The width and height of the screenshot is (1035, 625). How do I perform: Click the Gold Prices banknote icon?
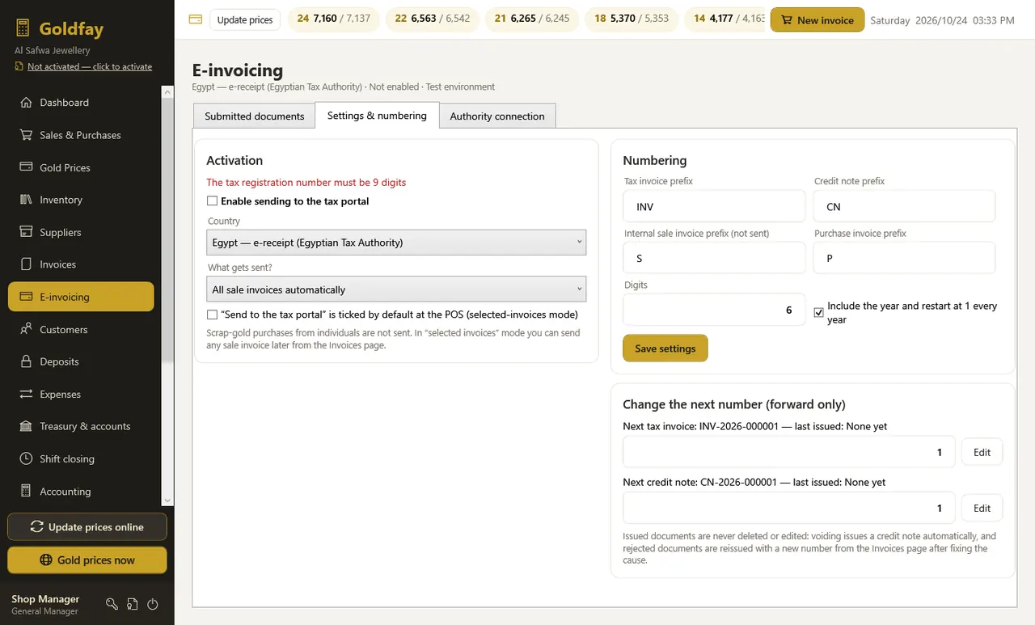[x=25, y=167]
